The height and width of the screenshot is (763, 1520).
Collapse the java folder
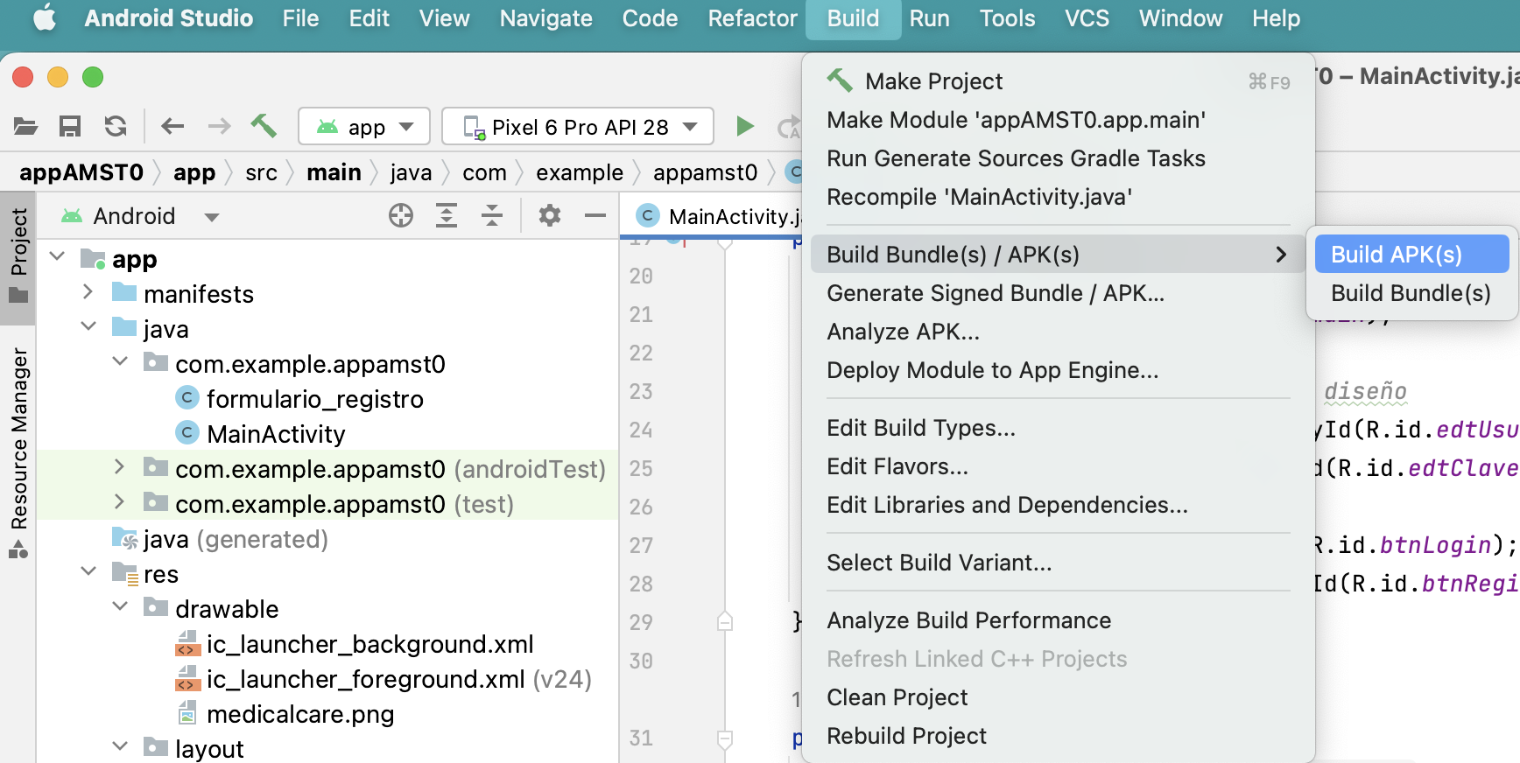[x=88, y=326]
